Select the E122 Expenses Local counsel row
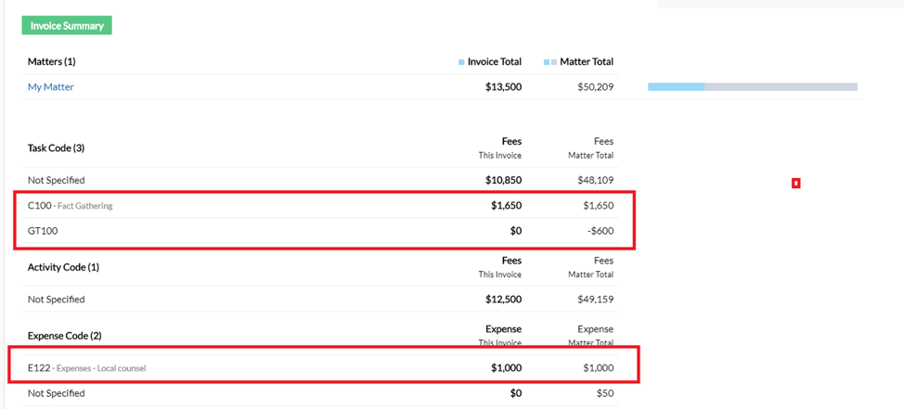This screenshot has width=904, height=409. click(87, 368)
